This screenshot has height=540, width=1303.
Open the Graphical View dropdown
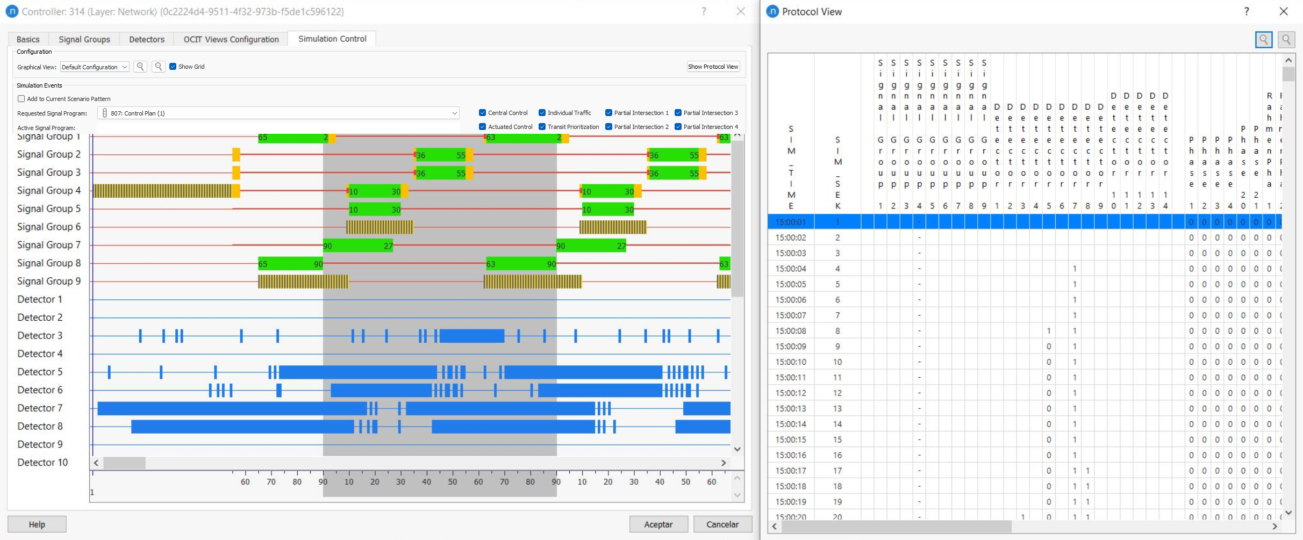pyautogui.click(x=95, y=67)
